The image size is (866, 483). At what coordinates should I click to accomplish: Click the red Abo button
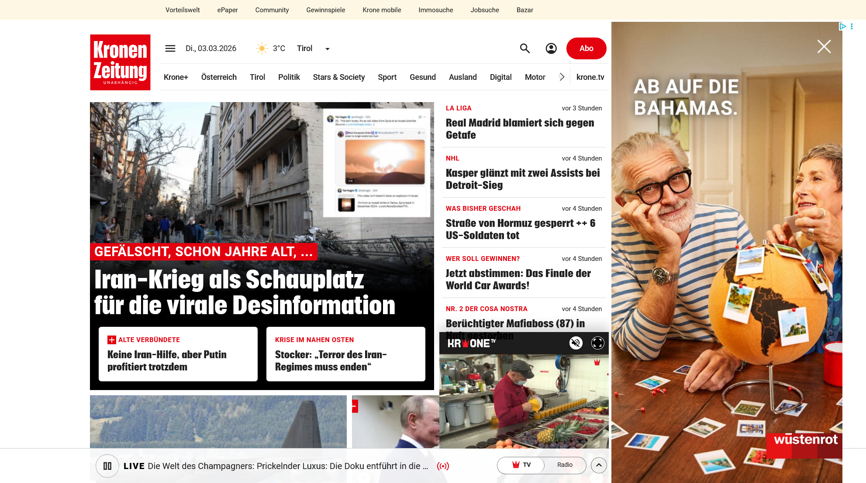click(586, 48)
